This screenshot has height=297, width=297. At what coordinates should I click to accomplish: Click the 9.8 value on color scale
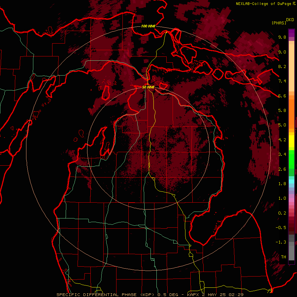click(x=282, y=37)
